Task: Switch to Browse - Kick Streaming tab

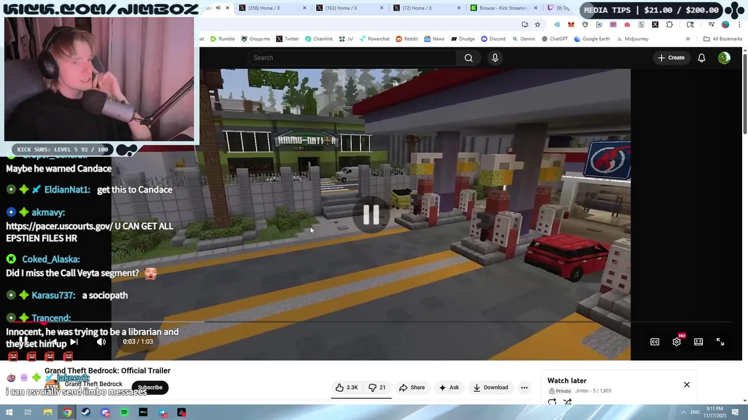Action: pos(503,8)
